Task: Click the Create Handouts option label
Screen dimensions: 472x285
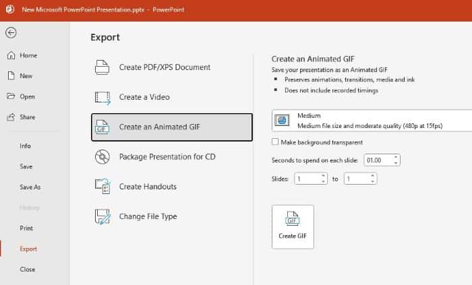Action: point(148,187)
